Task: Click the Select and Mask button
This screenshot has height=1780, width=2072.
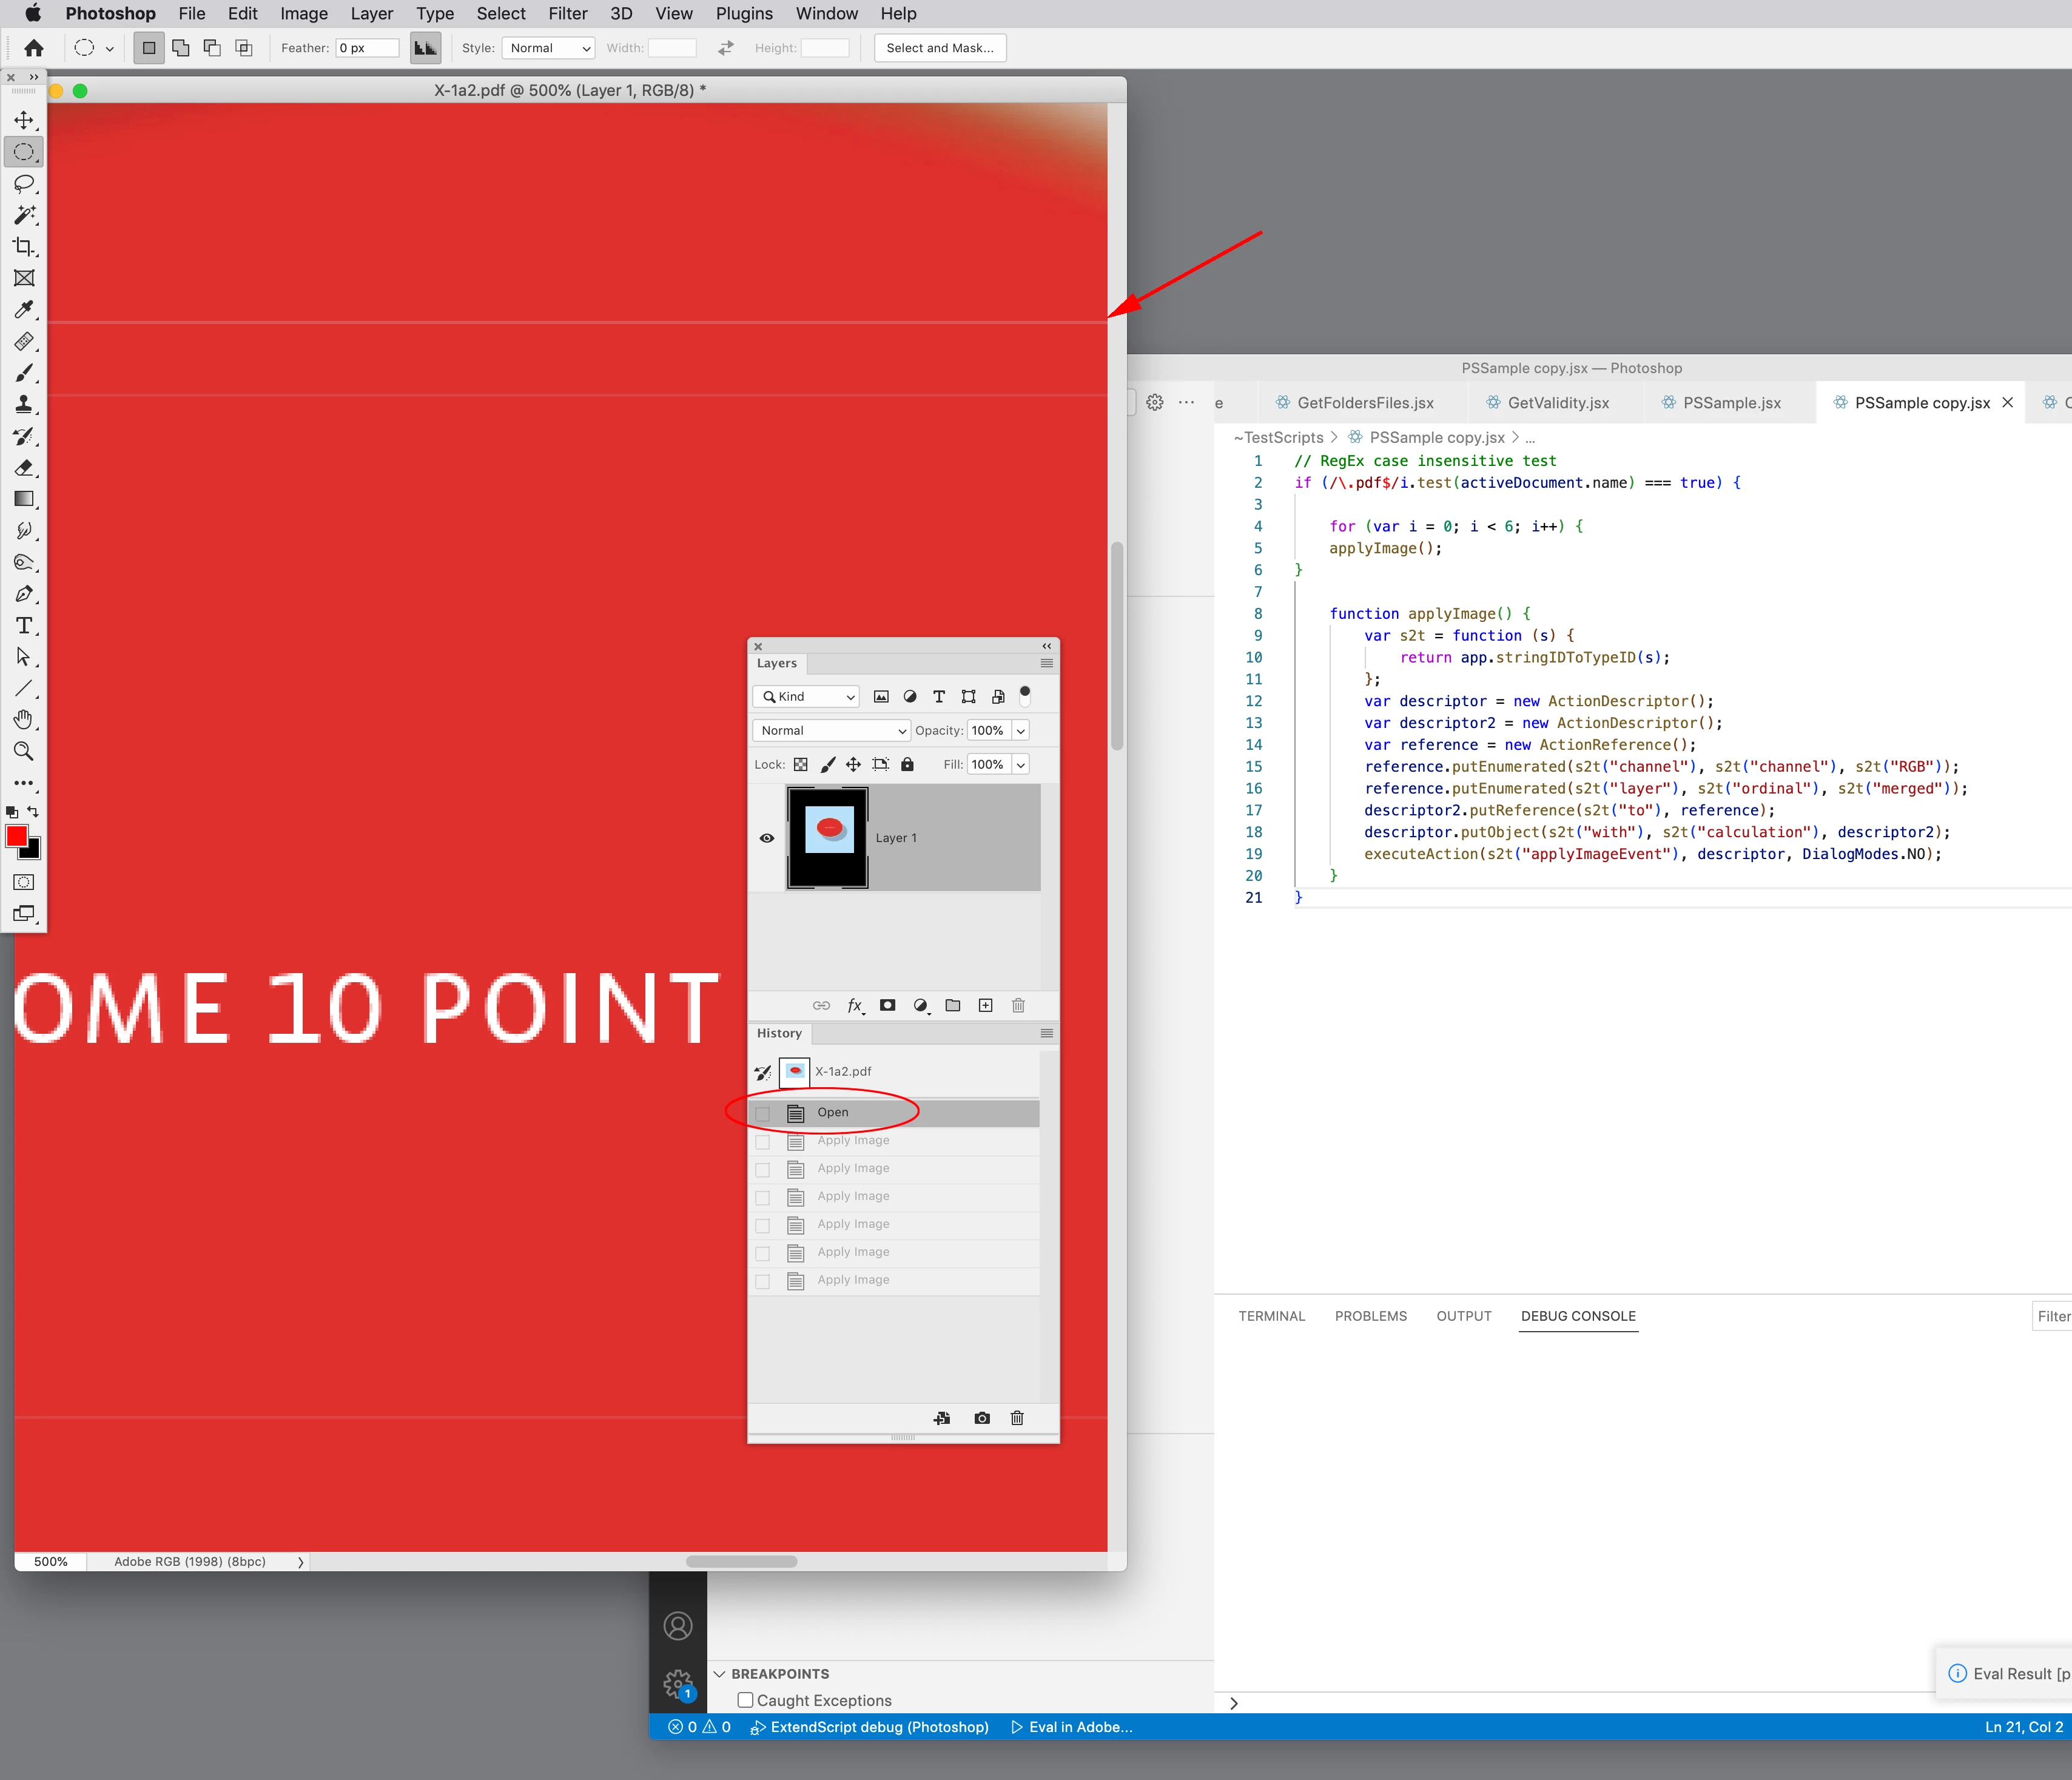Action: coord(939,48)
